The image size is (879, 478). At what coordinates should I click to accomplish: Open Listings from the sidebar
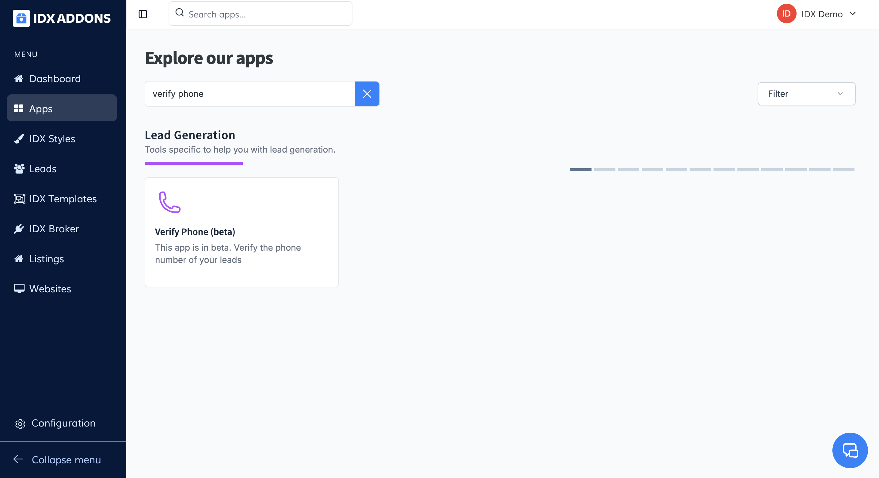click(x=46, y=259)
